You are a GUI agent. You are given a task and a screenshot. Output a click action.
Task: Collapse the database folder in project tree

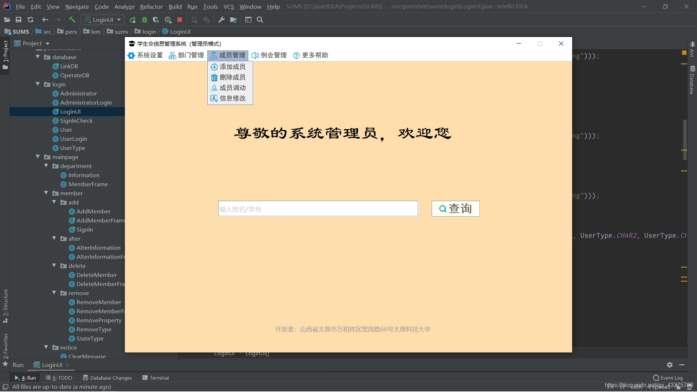click(38, 57)
